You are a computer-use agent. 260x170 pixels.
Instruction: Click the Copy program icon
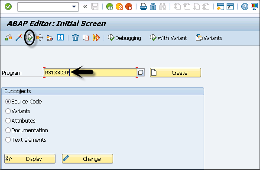click(86, 38)
